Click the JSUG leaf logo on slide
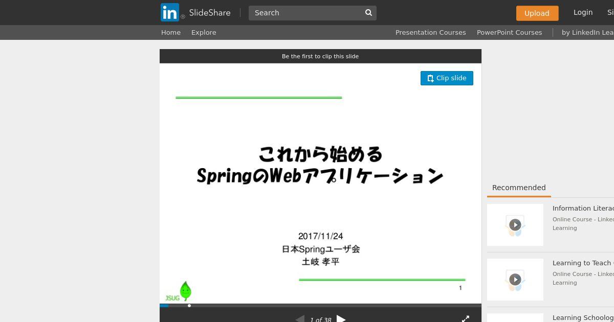Viewport: 614px width, 322px height. coord(179,291)
